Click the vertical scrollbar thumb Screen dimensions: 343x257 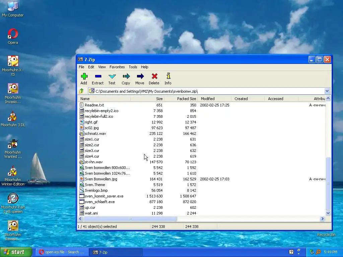(x=328, y=183)
